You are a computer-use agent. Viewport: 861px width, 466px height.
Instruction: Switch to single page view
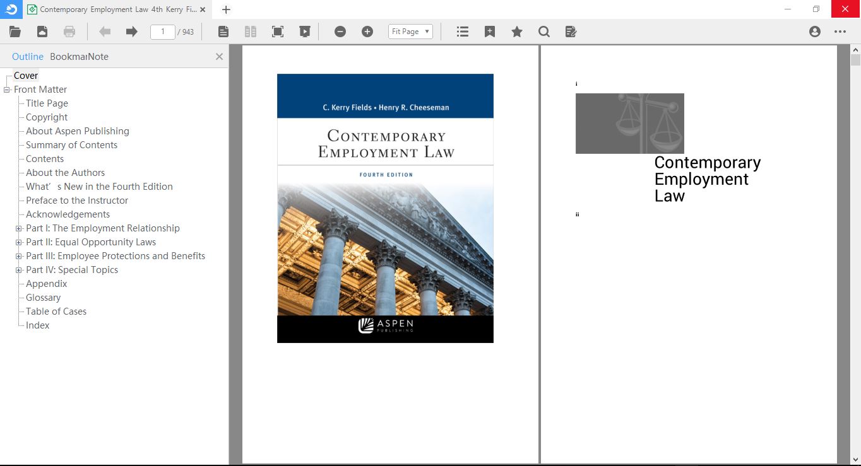(223, 32)
